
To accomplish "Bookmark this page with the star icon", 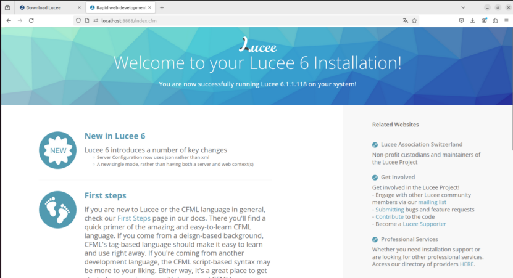I will (x=415, y=20).
